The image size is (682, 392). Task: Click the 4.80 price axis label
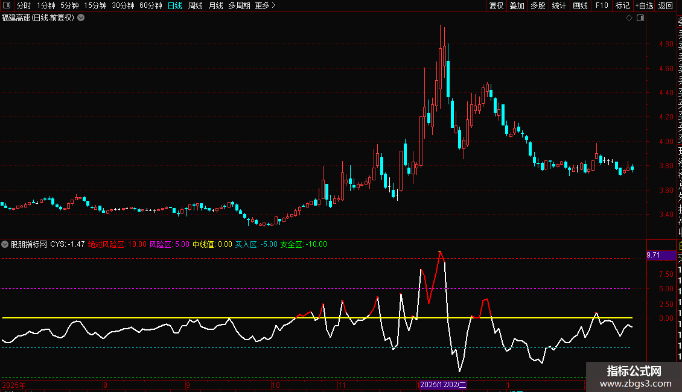(x=666, y=44)
